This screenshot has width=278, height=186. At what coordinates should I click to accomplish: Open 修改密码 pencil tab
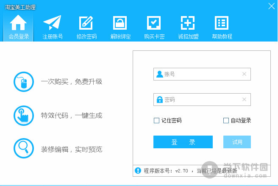pyautogui.click(x=86, y=27)
